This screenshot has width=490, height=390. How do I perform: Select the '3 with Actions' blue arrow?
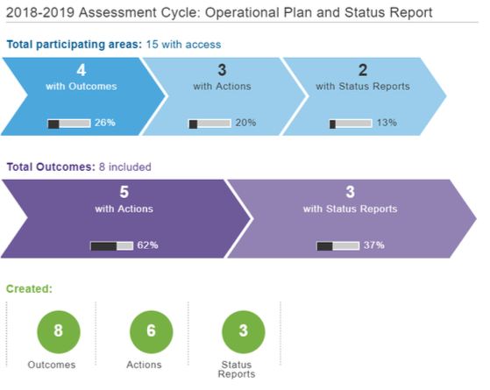coord(224,96)
